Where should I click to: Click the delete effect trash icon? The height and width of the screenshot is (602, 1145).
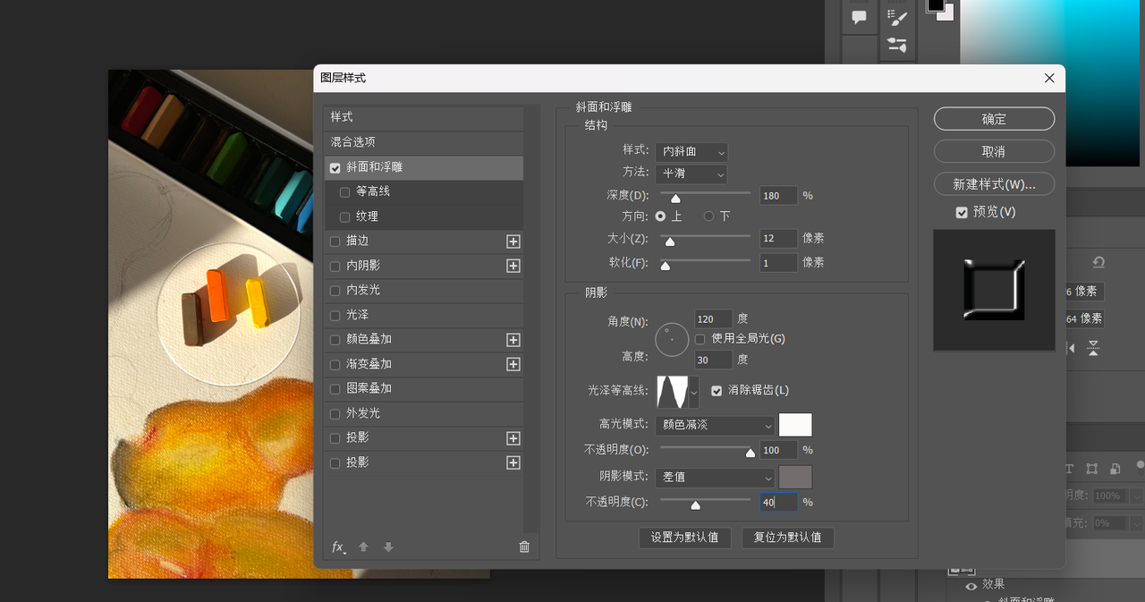[x=524, y=547]
